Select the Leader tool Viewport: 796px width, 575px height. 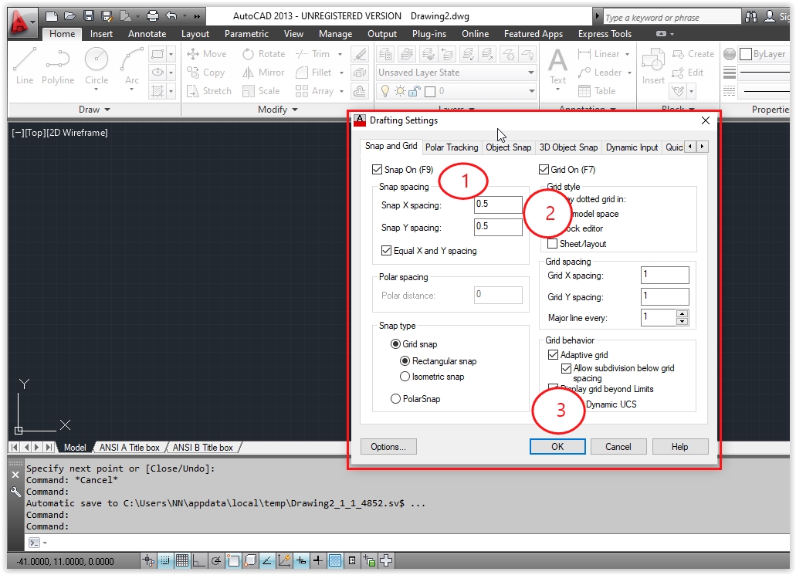click(x=600, y=73)
